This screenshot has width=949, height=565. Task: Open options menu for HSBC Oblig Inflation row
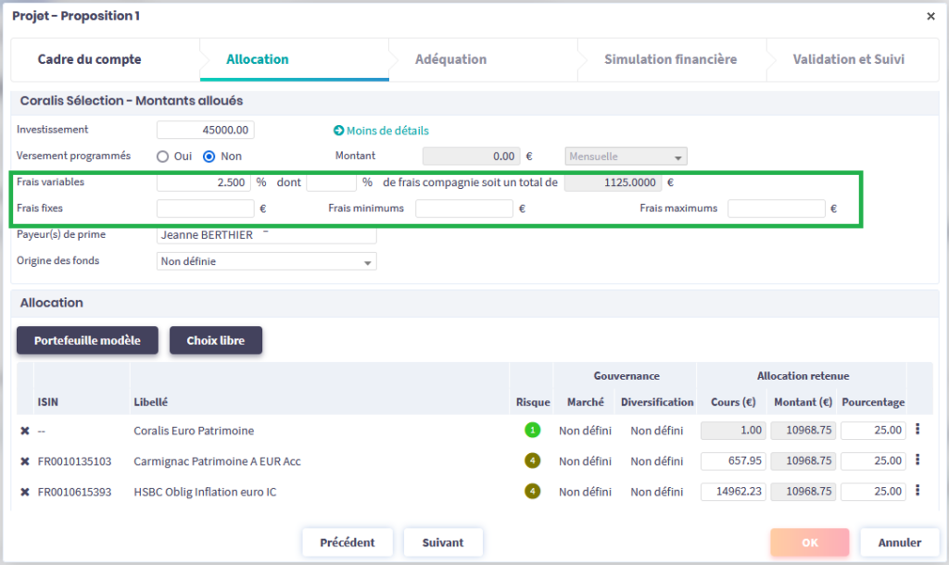click(917, 491)
